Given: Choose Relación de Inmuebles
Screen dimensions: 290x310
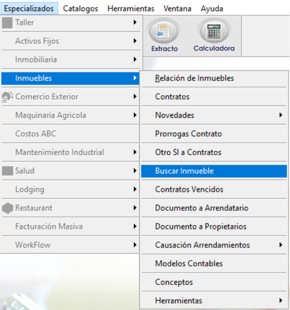Looking at the screenshot, I should 214,78.
